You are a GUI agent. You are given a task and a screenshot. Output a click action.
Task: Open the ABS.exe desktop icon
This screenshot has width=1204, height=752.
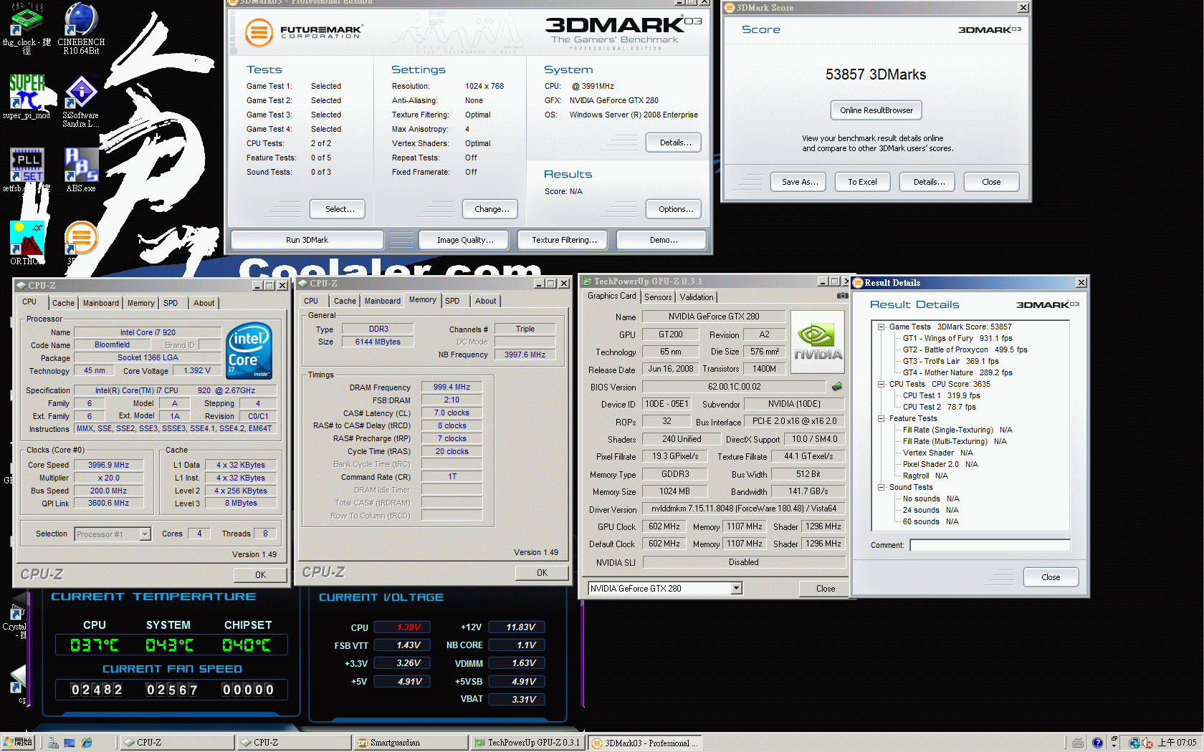point(81,170)
